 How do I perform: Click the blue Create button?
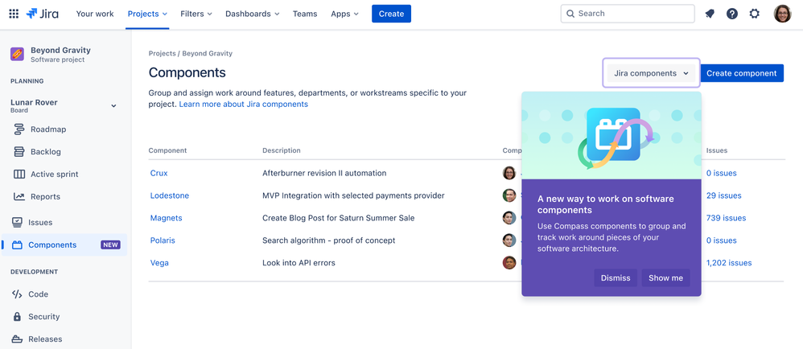click(391, 14)
